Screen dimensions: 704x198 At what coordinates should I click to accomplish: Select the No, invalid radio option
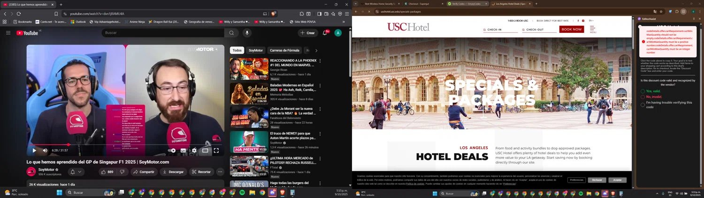(x=643, y=97)
